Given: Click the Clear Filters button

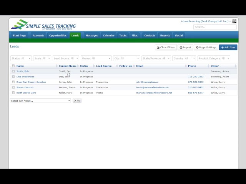Looking at the screenshot, I should coord(166,48).
